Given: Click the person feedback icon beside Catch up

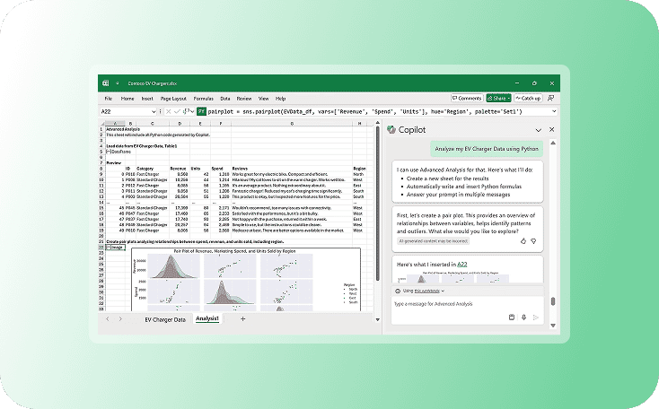Looking at the screenshot, I should [x=550, y=98].
